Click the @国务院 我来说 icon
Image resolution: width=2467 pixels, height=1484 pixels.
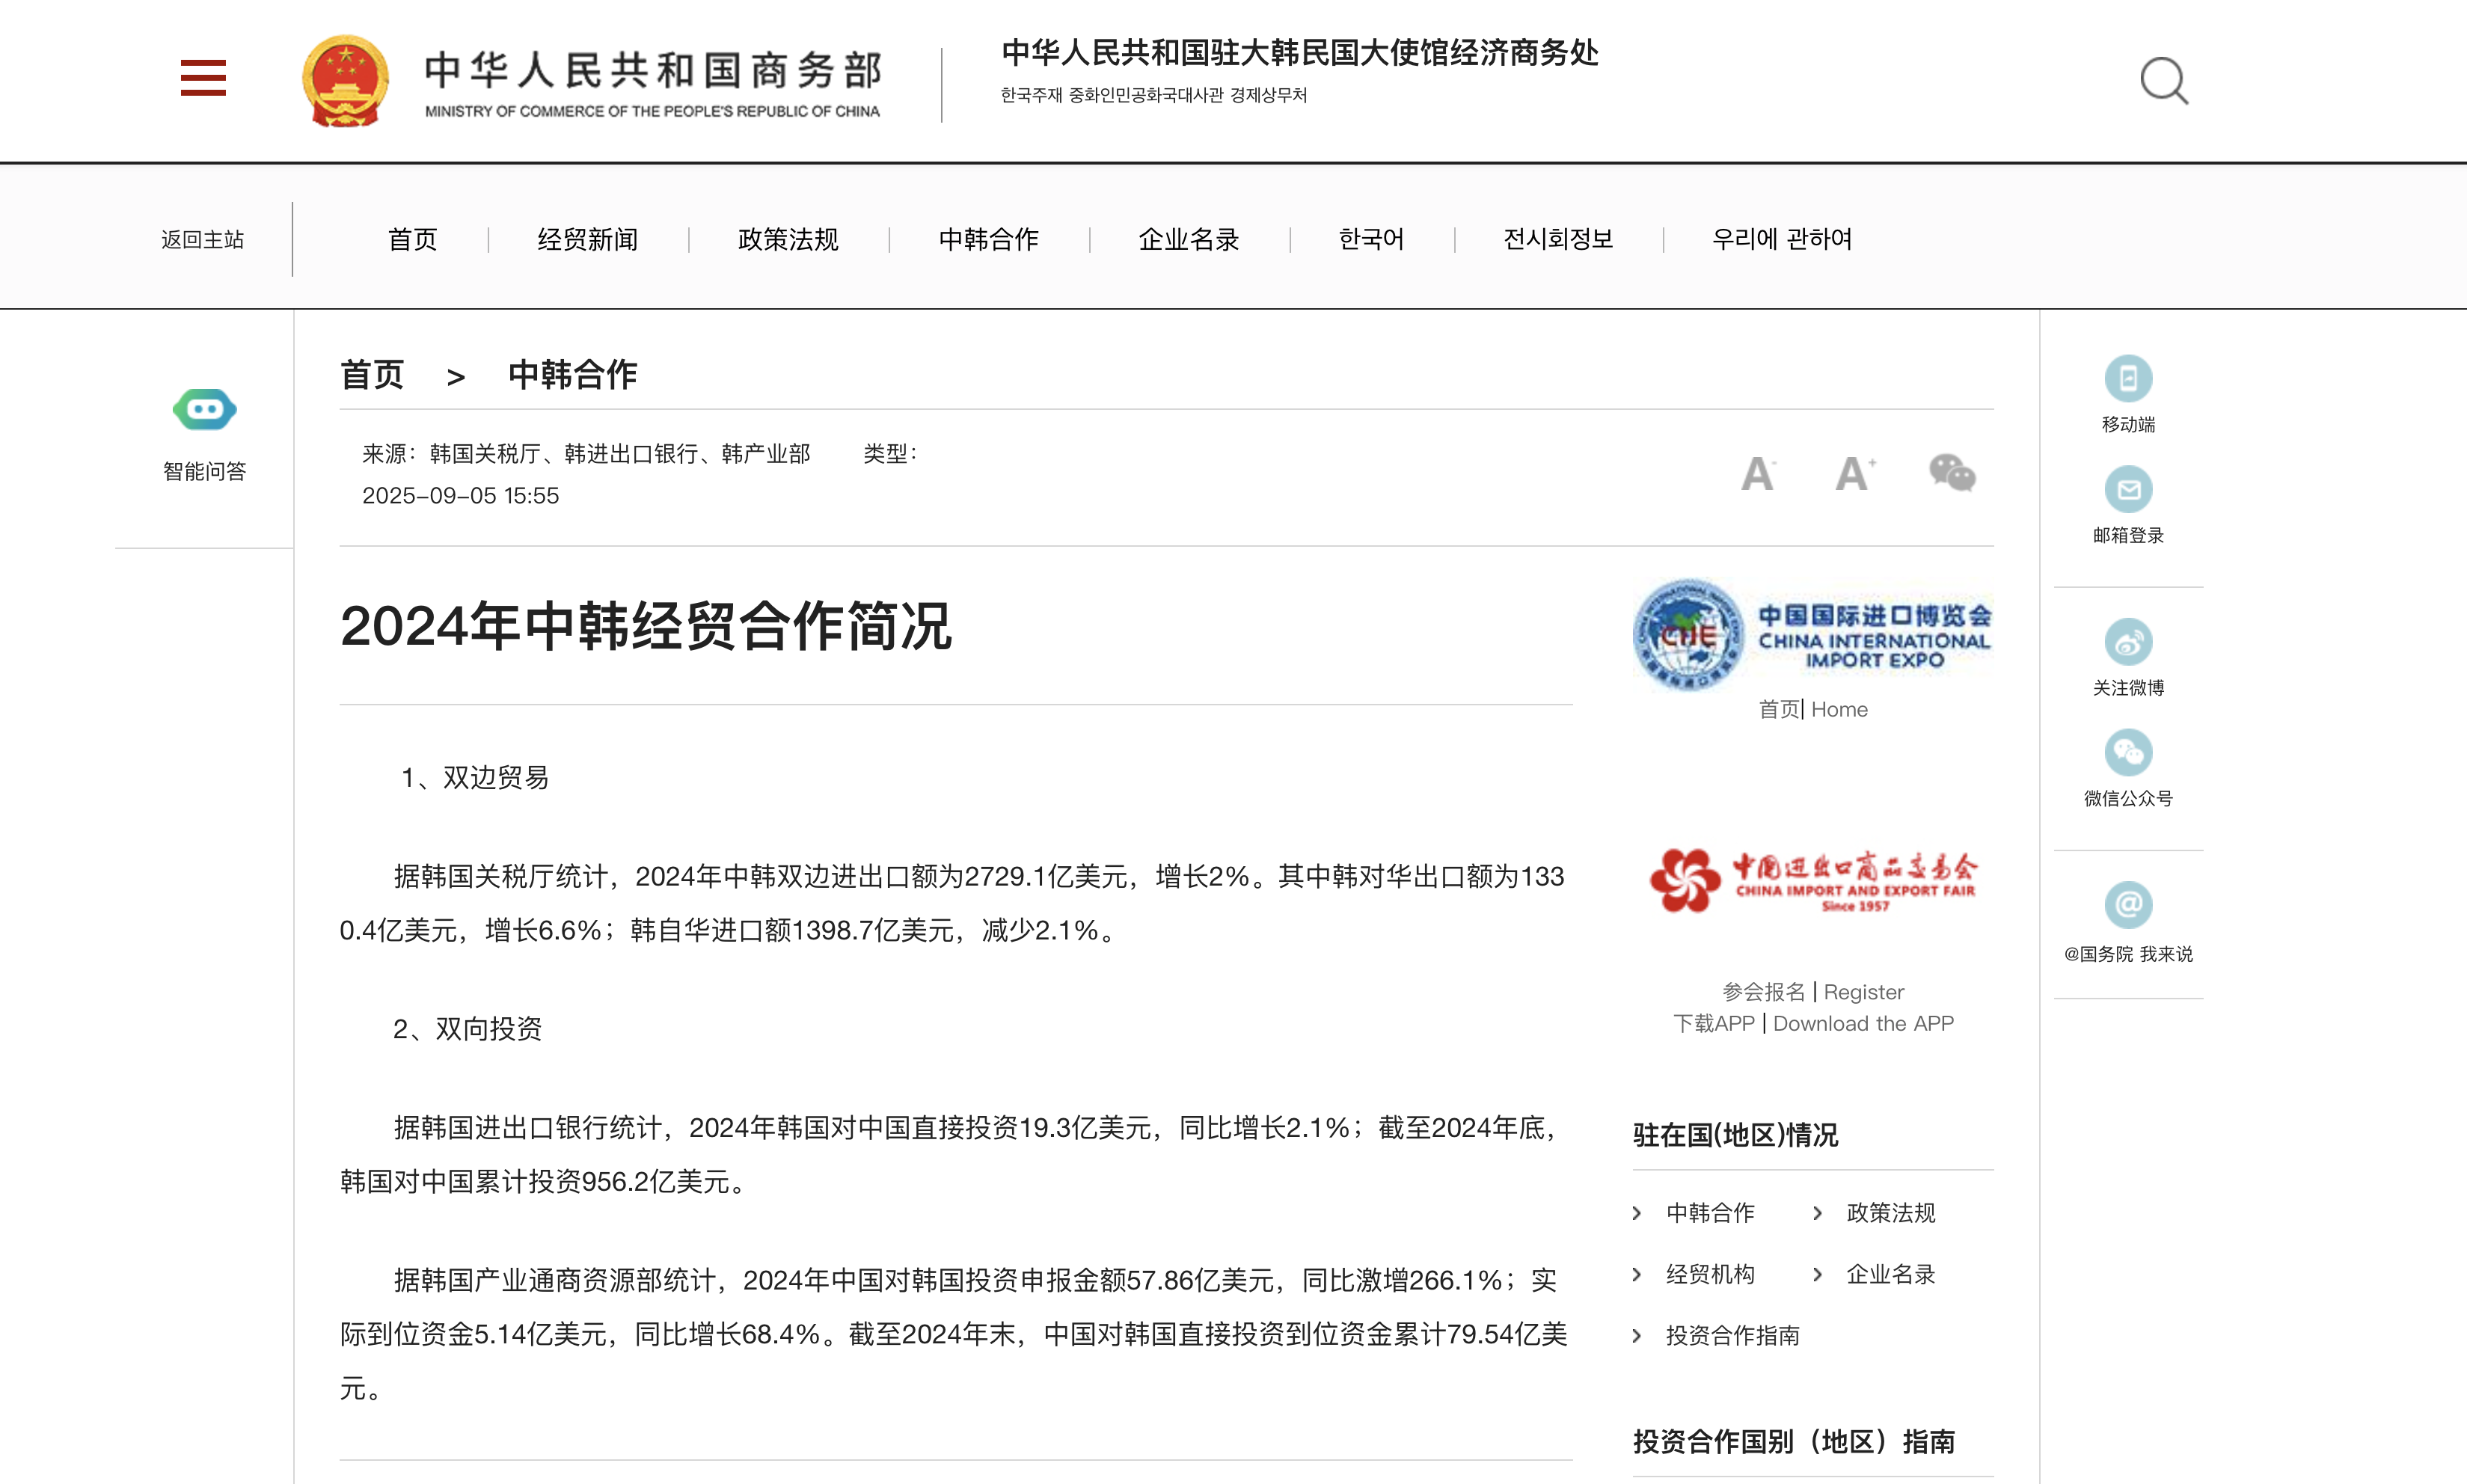coord(2128,905)
